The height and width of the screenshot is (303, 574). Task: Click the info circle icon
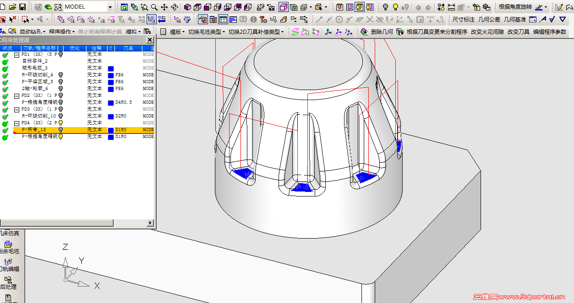253,19
